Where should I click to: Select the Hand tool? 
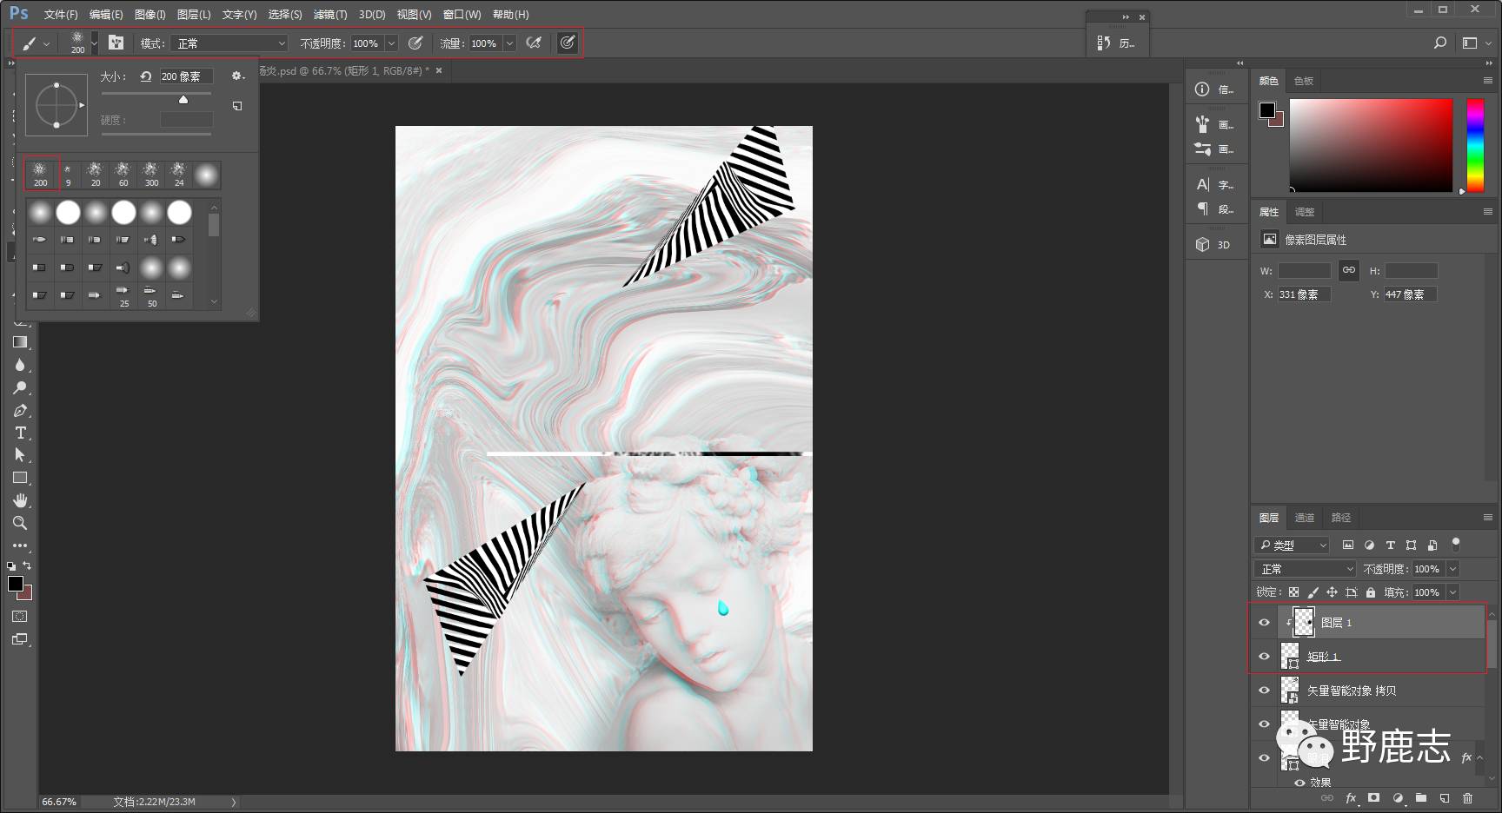(20, 500)
